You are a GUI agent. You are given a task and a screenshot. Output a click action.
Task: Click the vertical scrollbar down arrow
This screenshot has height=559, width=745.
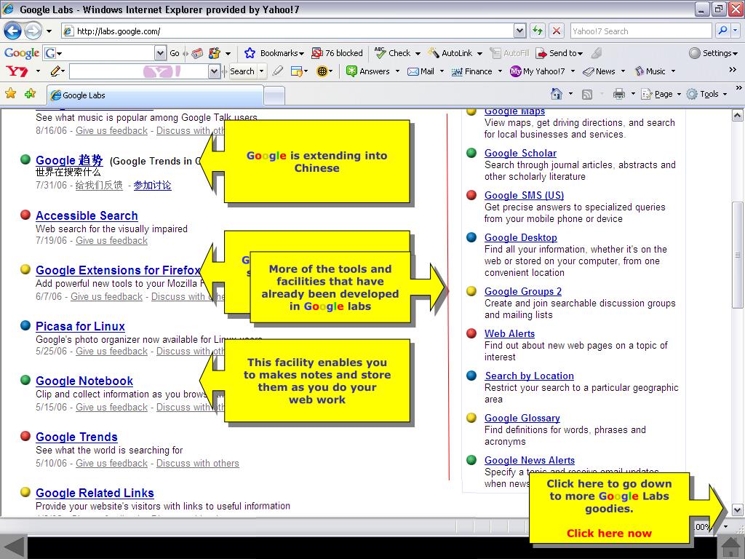[737, 510]
